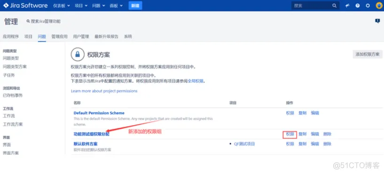Screen dimensions: 384x174
Task: Click 复制 for Default Permission Scheme
Action: (302, 113)
